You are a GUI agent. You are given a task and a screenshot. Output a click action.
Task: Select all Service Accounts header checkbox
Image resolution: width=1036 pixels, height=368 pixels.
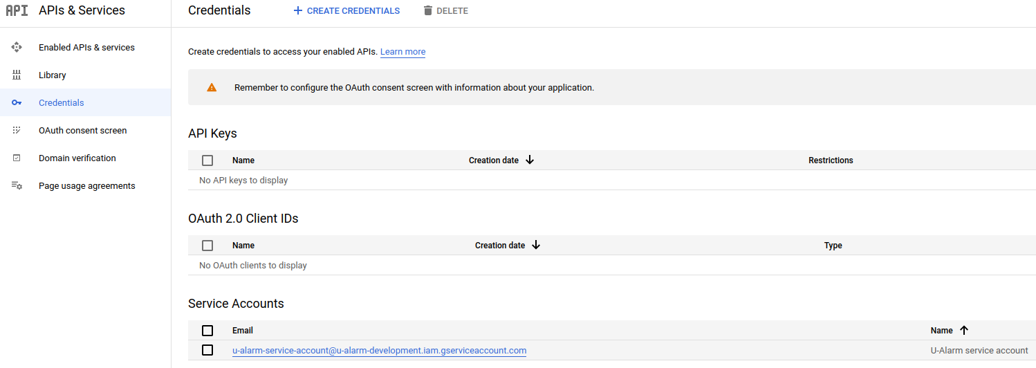[207, 331]
